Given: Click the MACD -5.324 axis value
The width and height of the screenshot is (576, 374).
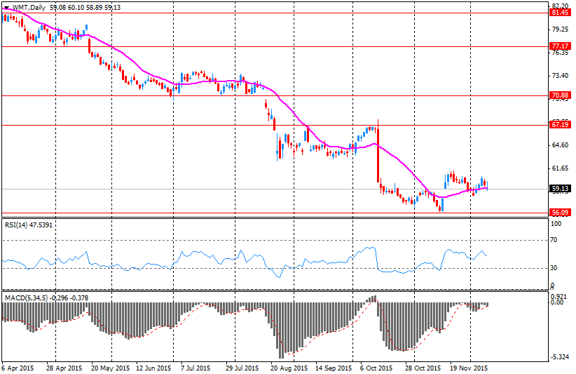Looking at the screenshot, I should (x=560, y=357).
